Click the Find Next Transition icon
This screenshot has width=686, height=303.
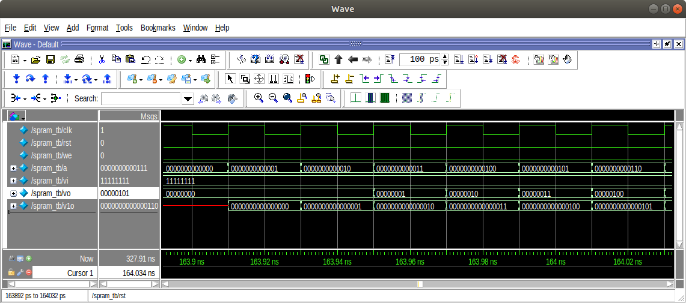click(x=378, y=79)
